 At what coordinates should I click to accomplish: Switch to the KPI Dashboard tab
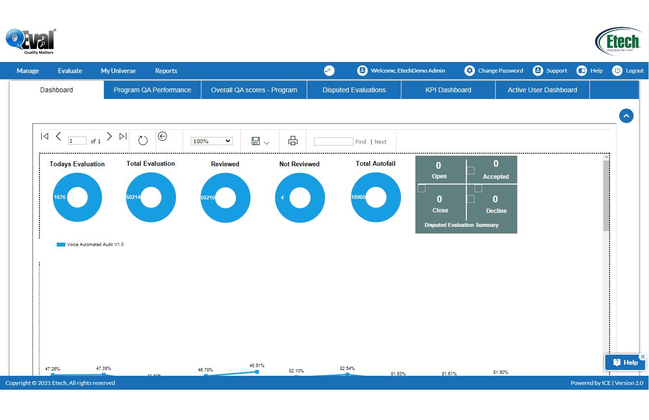click(448, 90)
